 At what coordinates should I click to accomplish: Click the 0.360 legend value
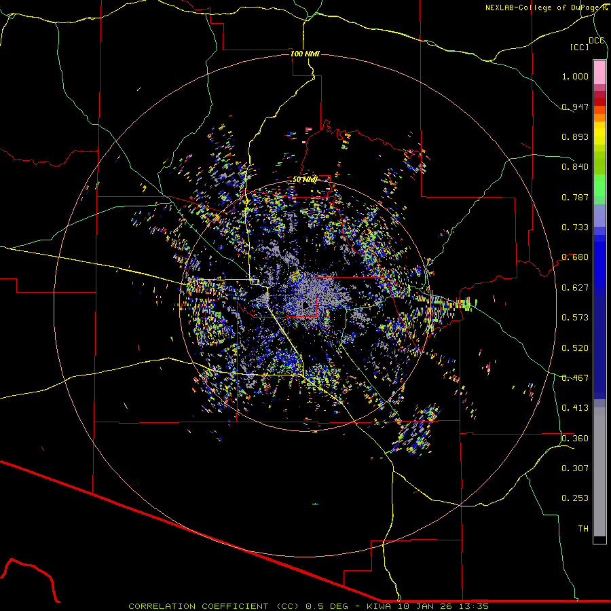coord(575,439)
